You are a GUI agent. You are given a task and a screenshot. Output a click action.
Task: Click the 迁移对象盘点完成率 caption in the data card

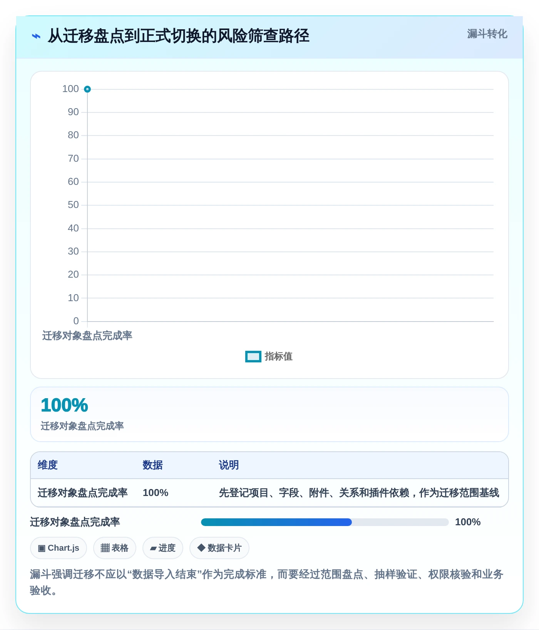[82, 426]
